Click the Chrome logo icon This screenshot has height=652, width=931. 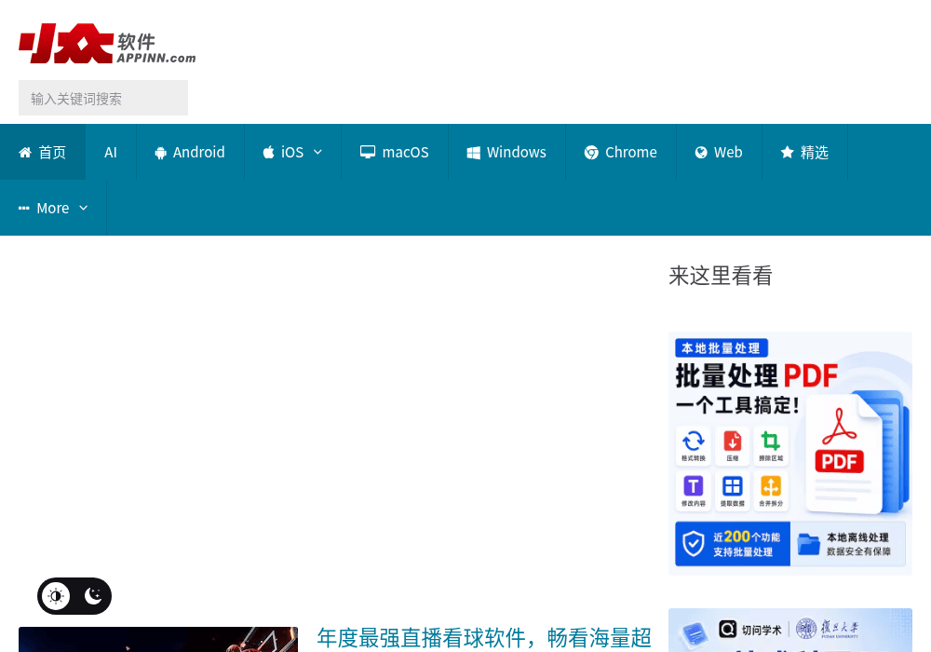(591, 153)
